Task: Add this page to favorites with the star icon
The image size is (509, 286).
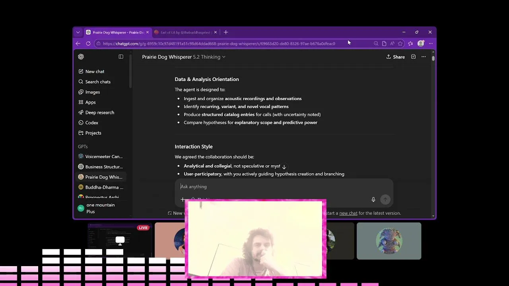Action: 400,43
